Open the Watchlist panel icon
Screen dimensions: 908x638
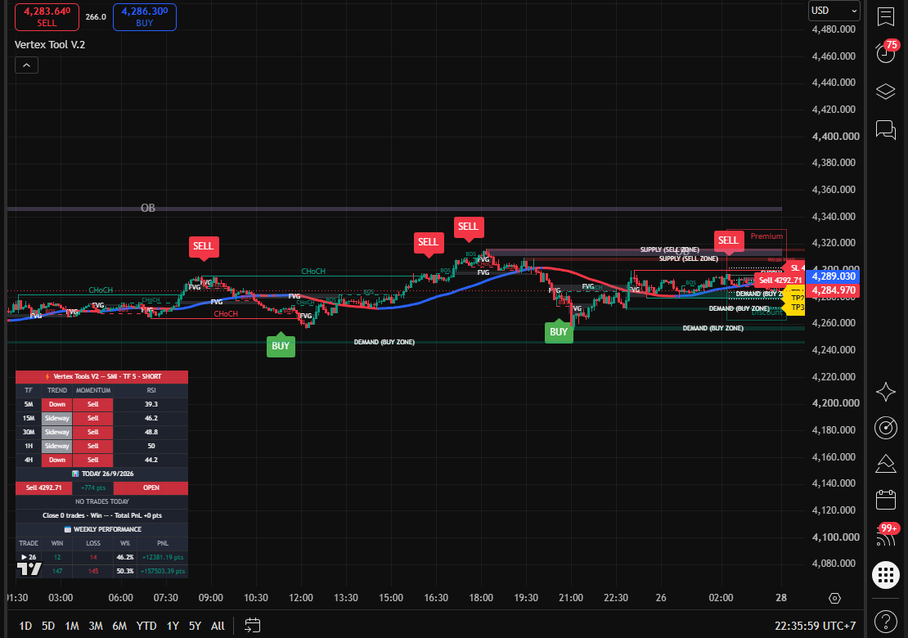885,17
